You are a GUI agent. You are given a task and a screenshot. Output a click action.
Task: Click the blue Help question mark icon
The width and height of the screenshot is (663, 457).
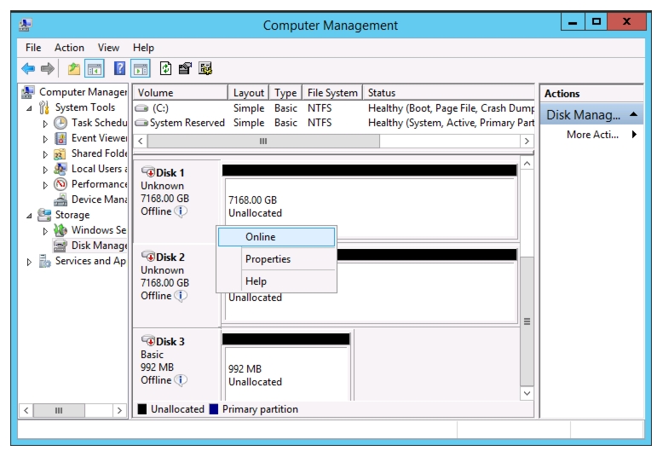pos(119,68)
